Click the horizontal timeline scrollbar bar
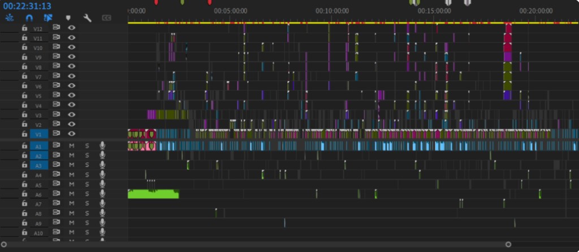This screenshot has width=579, height=252. tap(256, 244)
